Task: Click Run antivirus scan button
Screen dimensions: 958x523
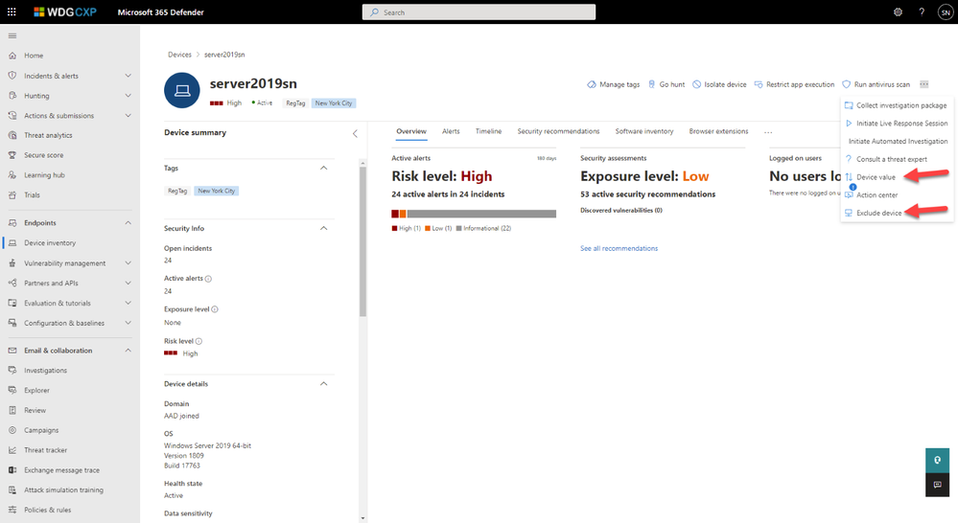Action: [x=876, y=85]
